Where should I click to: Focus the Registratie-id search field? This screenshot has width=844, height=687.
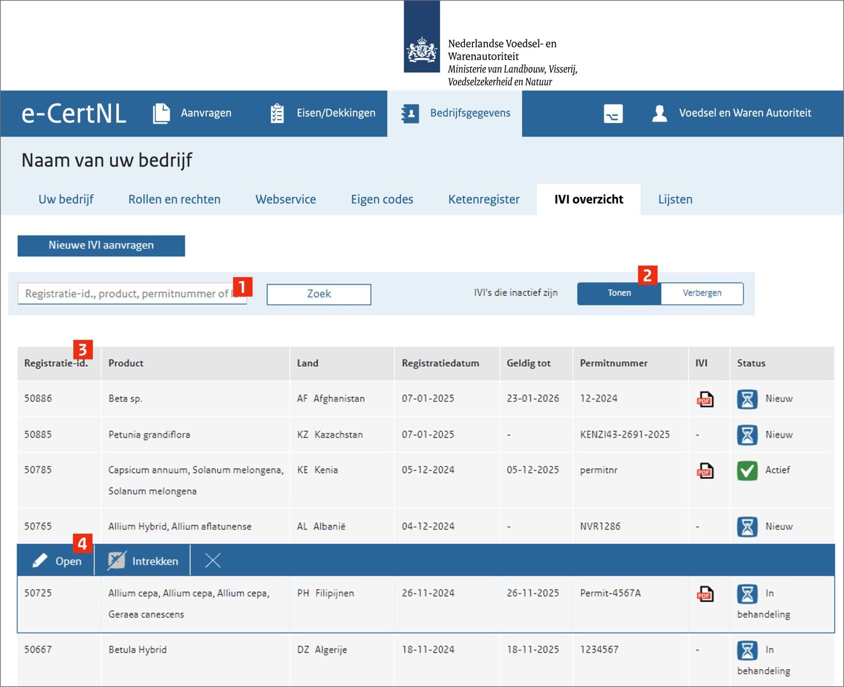(127, 294)
